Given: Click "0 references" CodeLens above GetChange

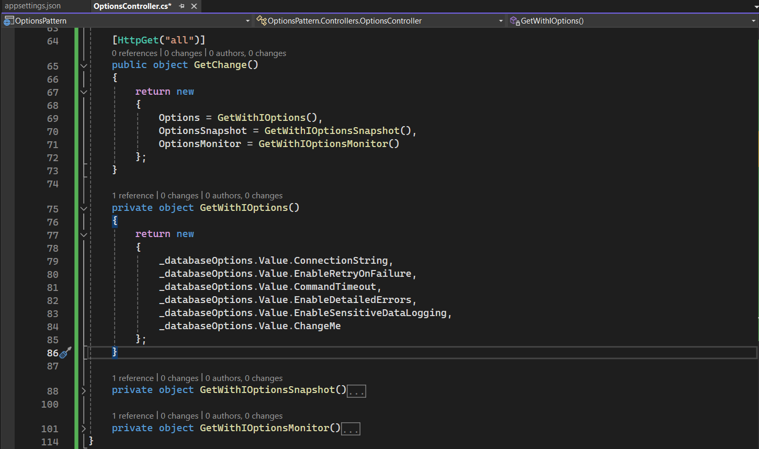Looking at the screenshot, I should [x=134, y=53].
